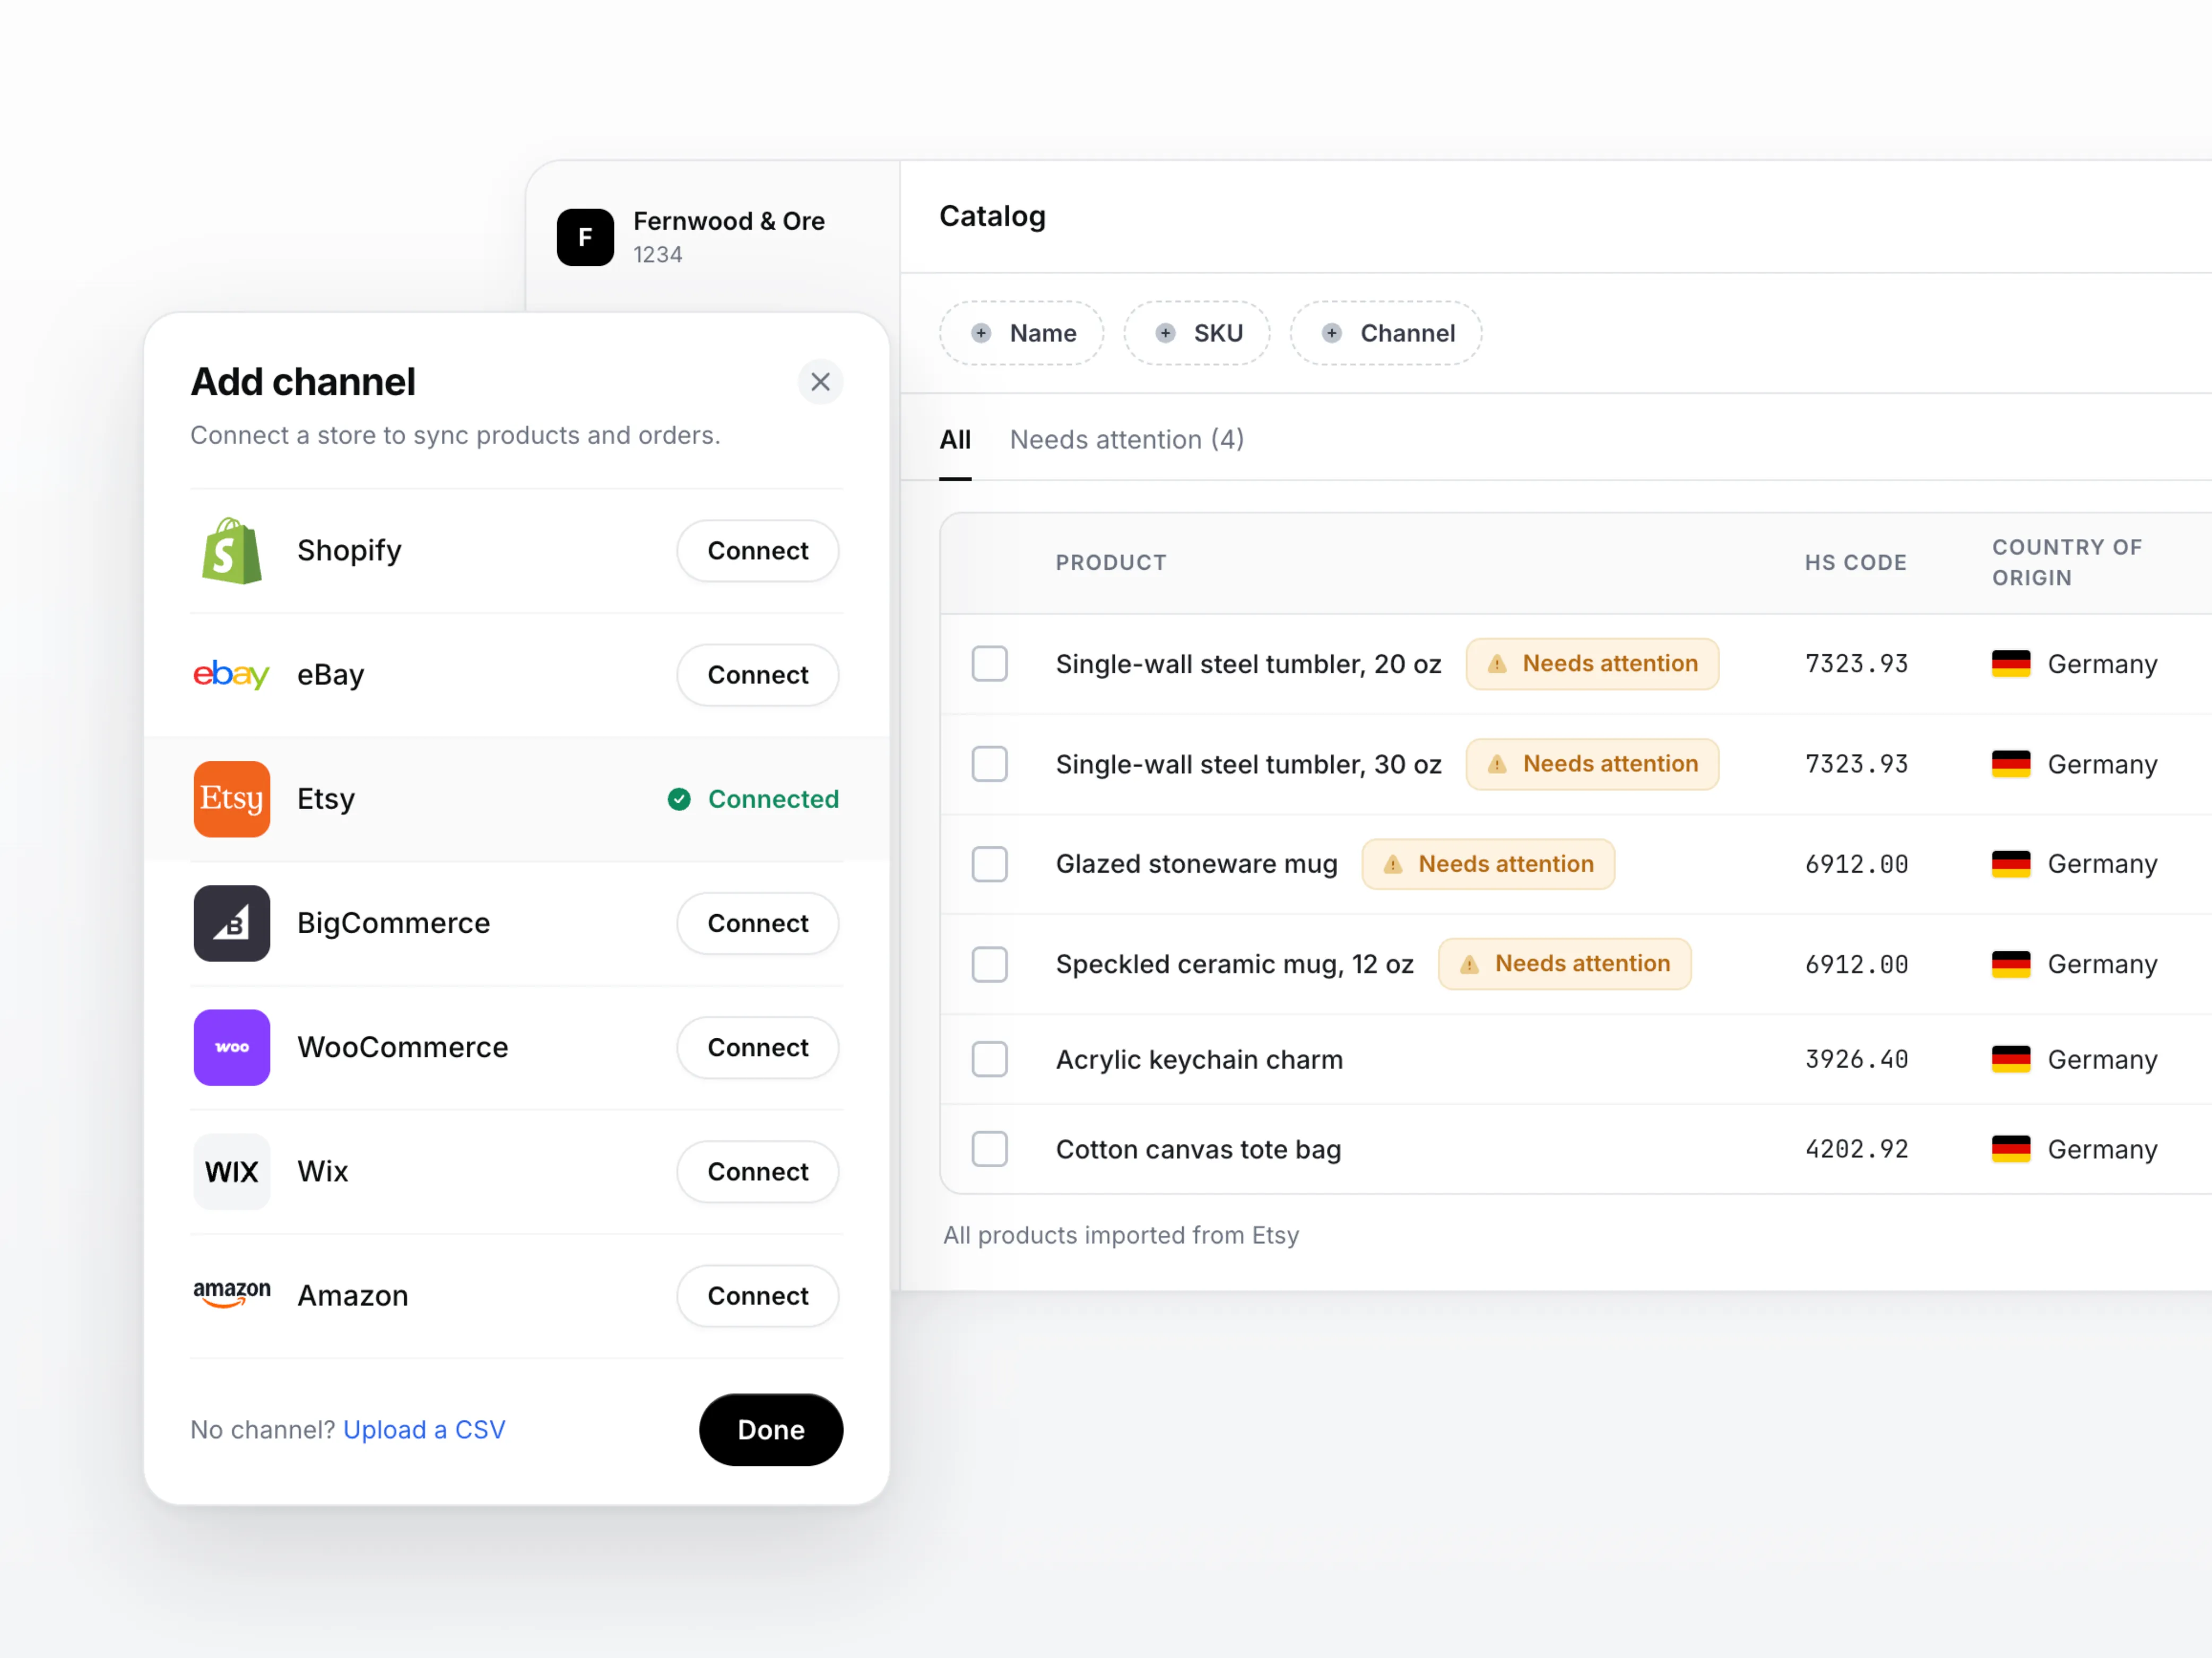2212x1658 pixels.
Task: Click the purple WooCommerce logo icon
Action: pyautogui.click(x=231, y=1047)
